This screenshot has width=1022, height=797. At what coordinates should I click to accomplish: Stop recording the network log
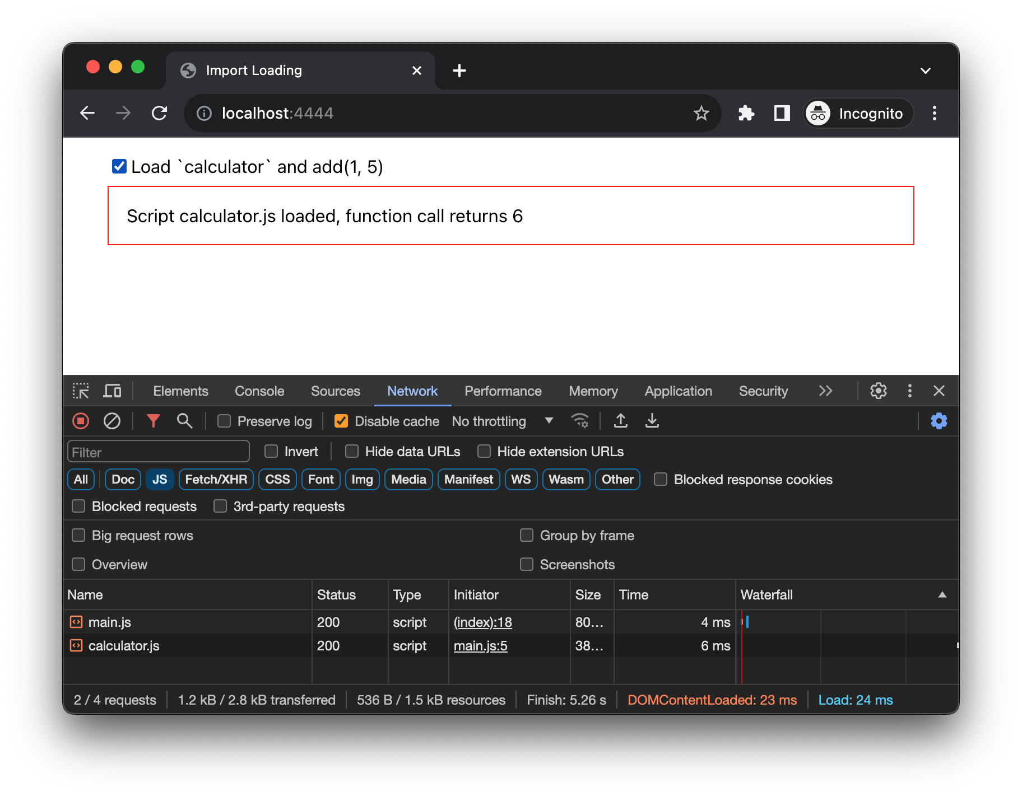click(x=80, y=421)
